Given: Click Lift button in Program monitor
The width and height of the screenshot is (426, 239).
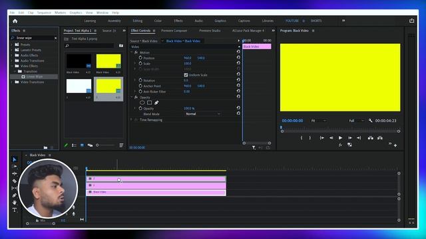Looking at the screenshot, I should 371,138.
